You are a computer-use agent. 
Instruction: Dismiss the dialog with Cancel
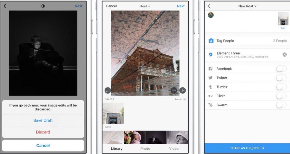pyautogui.click(x=43, y=146)
